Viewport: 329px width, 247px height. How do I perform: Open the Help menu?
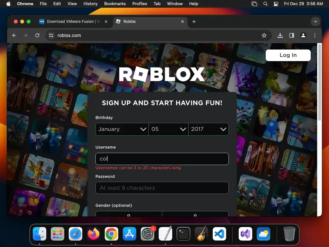(193, 4)
